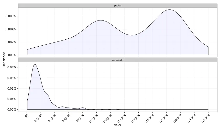Click the 0.03% y-axis label
The height and width of the screenshot is (129, 221).
[x=12, y=78]
